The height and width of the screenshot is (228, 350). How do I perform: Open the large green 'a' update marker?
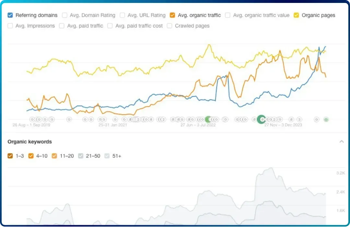click(x=262, y=119)
